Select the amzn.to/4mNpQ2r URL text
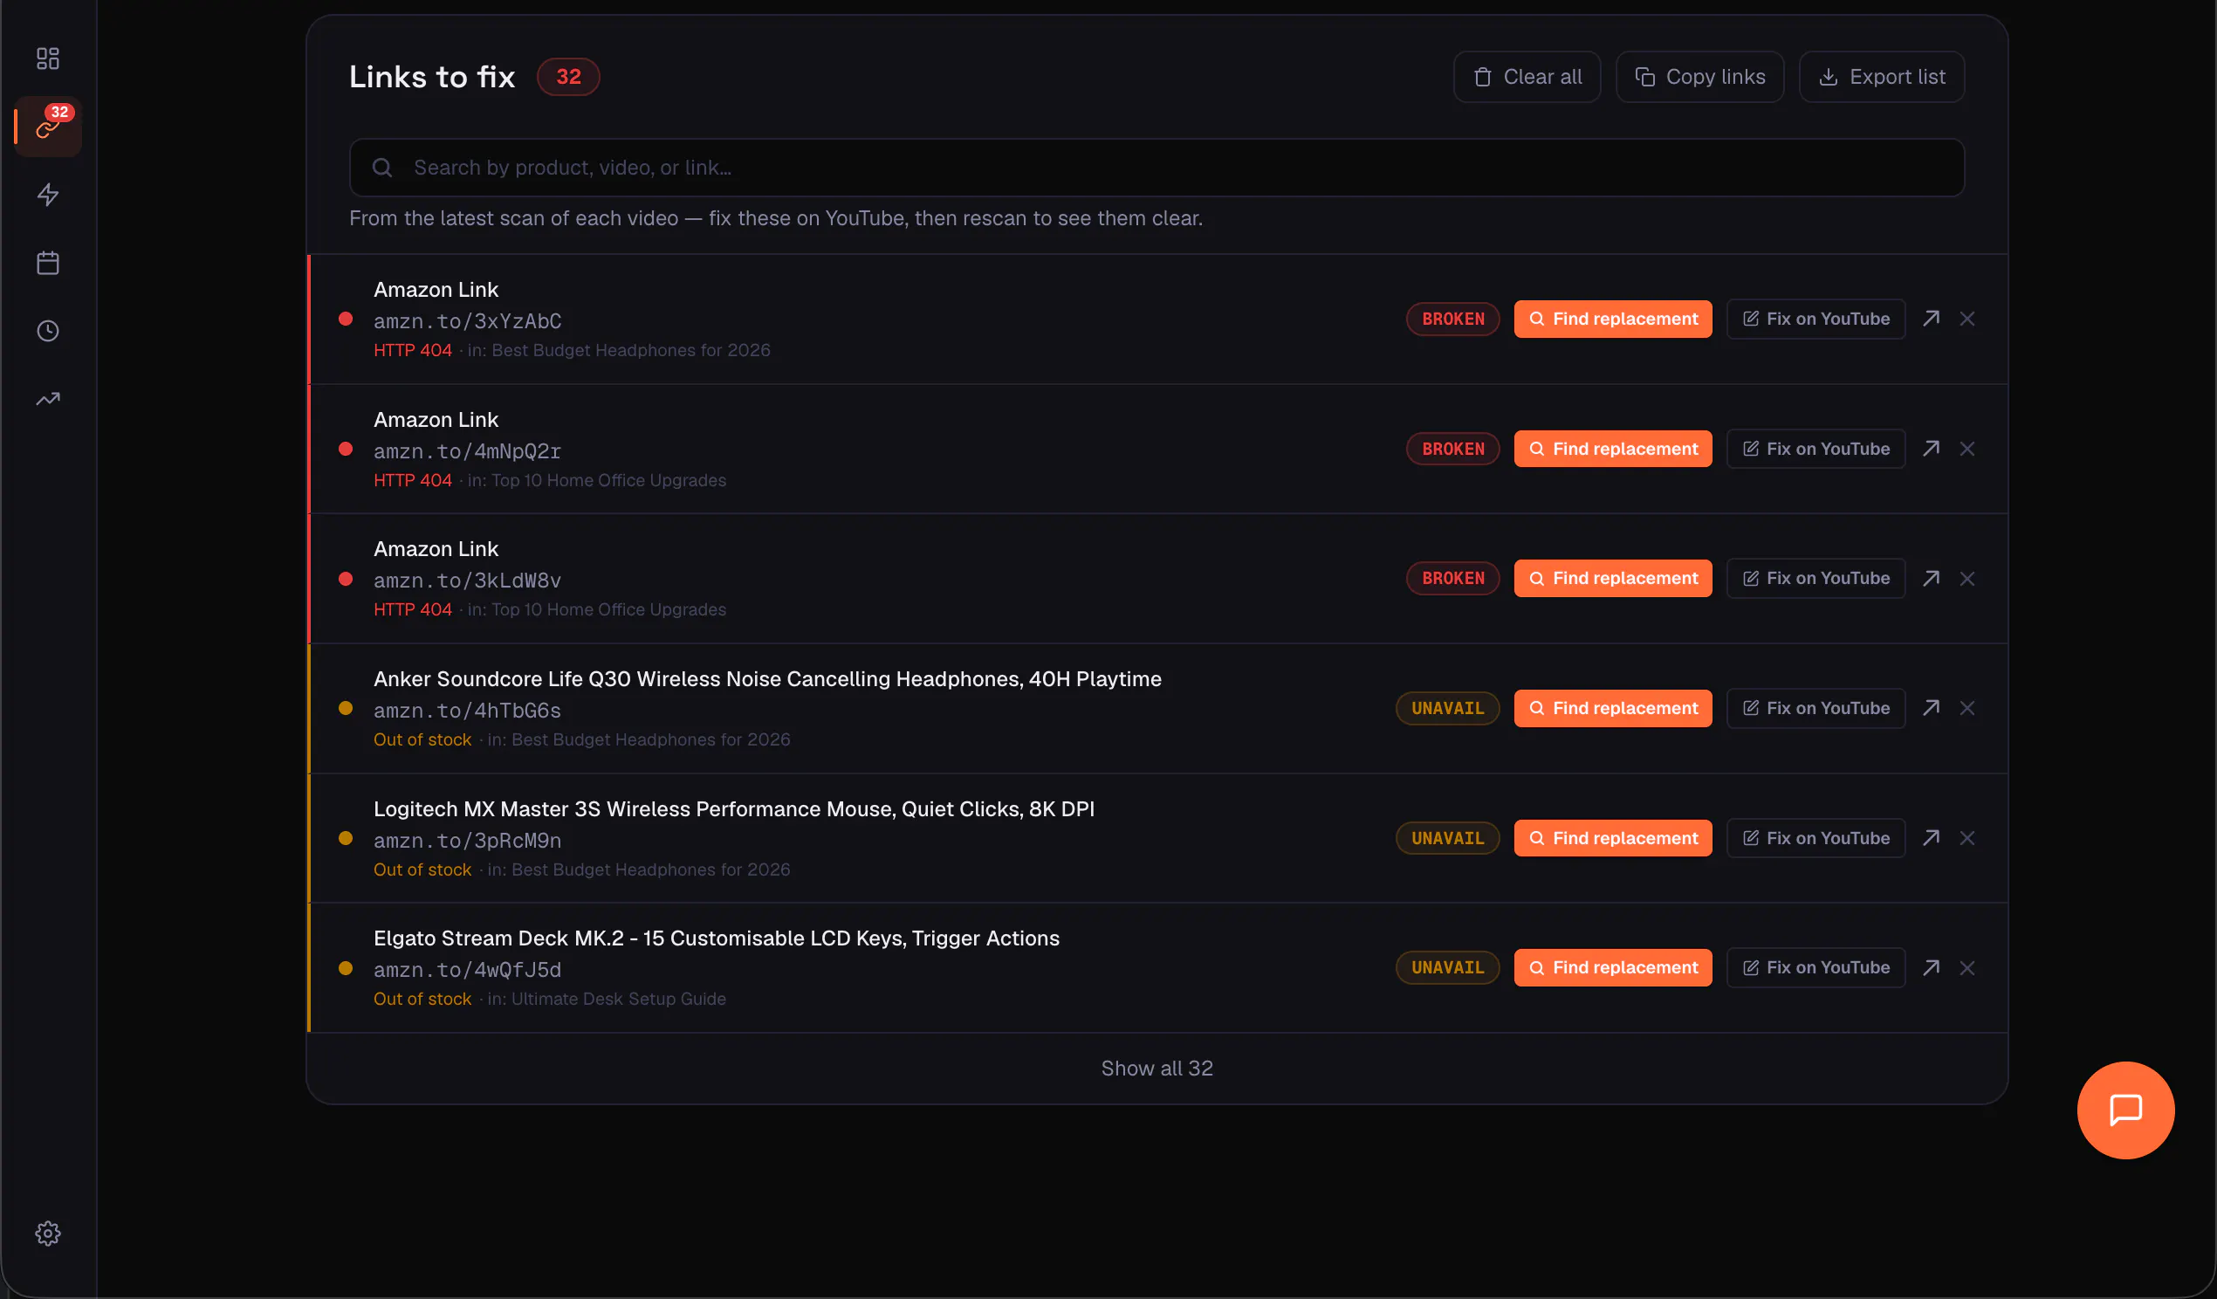The image size is (2217, 1299). [467, 451]
